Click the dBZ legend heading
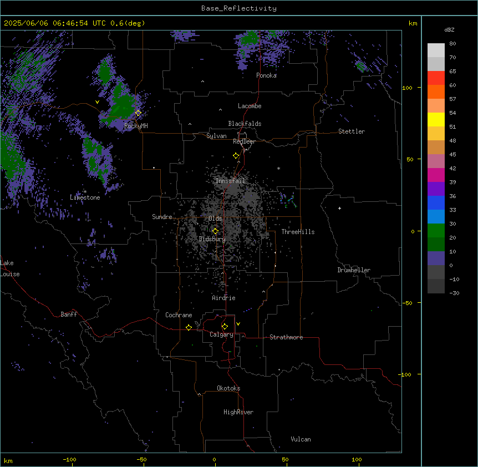The image size is (478, 467). (449, 30)
